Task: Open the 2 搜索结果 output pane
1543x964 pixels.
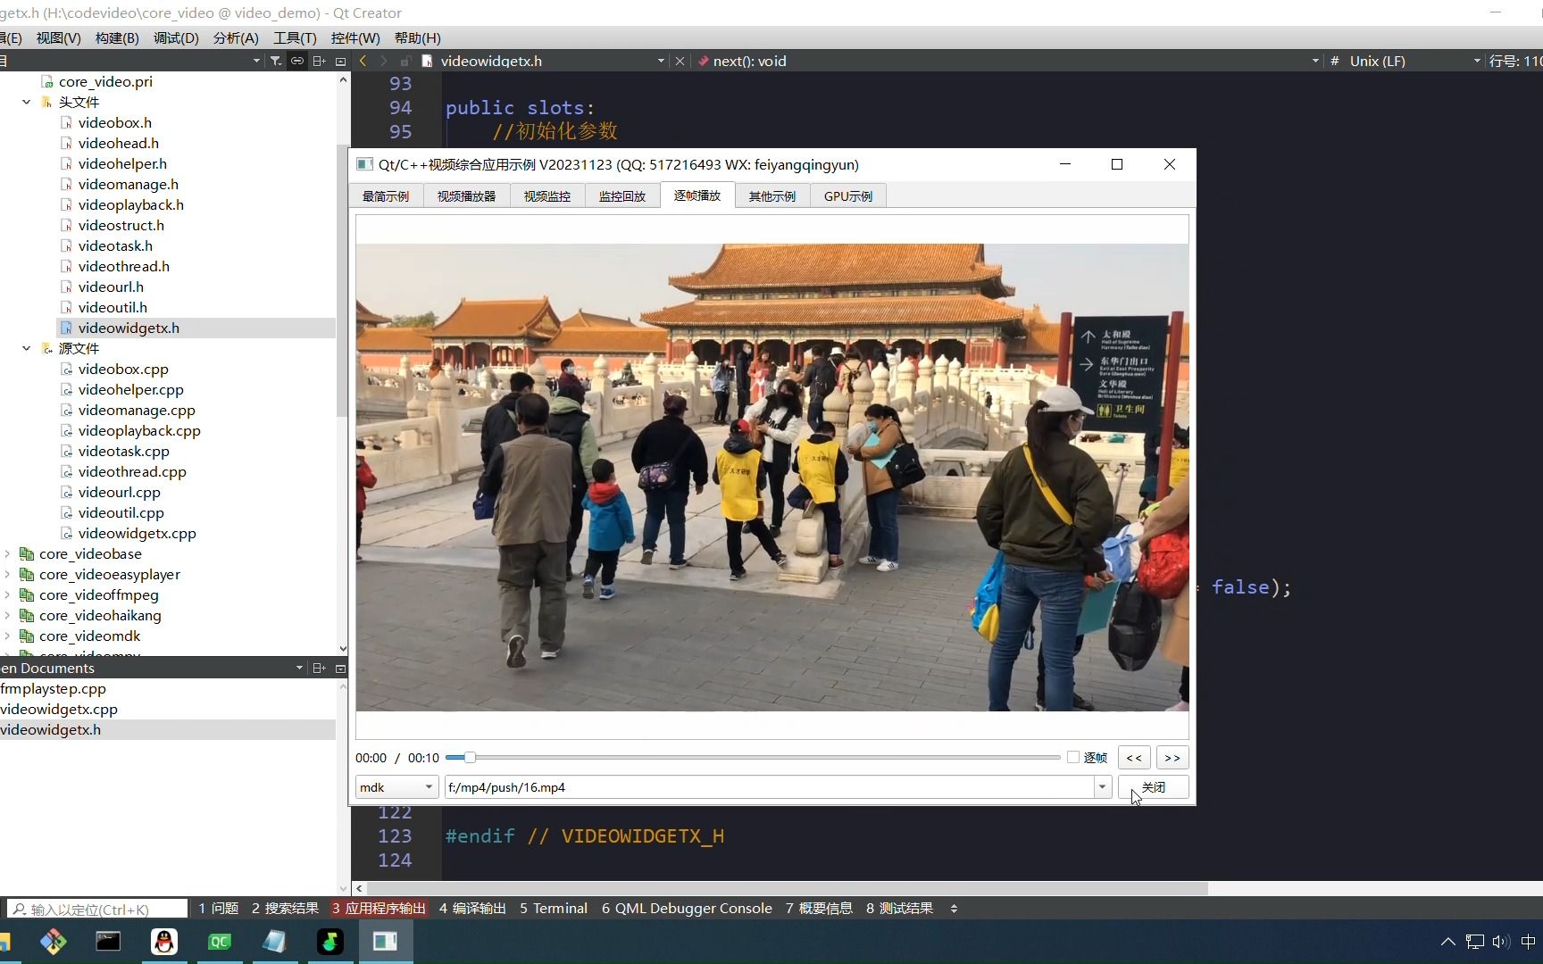Action: [285, 908]
